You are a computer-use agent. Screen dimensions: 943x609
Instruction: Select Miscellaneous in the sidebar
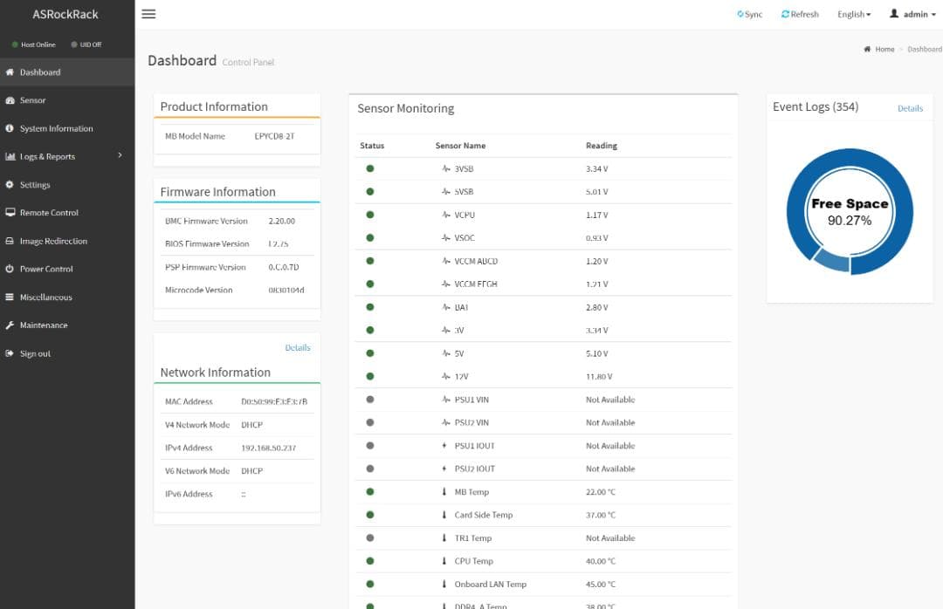tap(45, 298)
